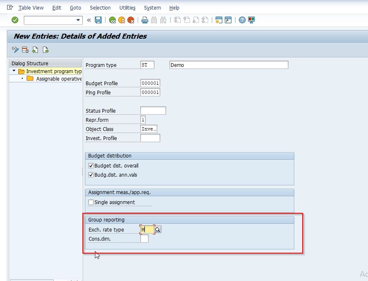368x281 pixels.
Task: Click the Print icon
Action: pos(145,20)
